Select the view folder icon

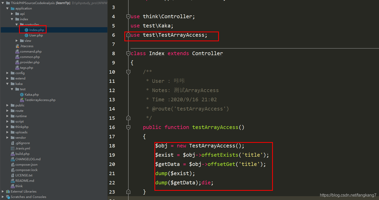[22, 41]
